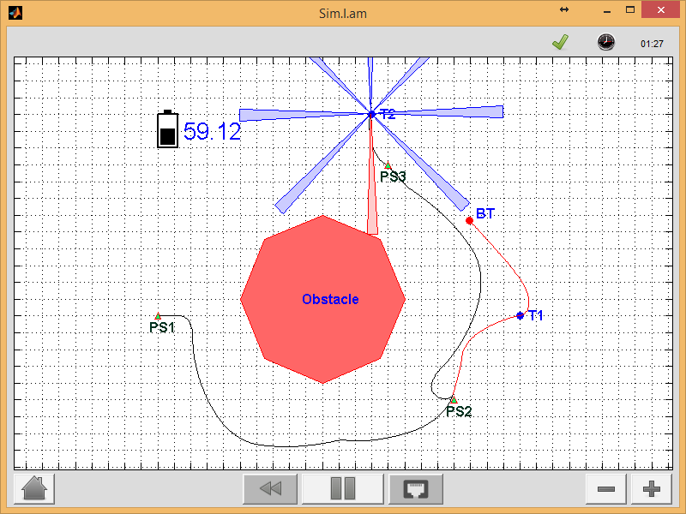Click the MATLAB icon in the title bar
Viewport: 686px width, 514px height.
[15, 13]
